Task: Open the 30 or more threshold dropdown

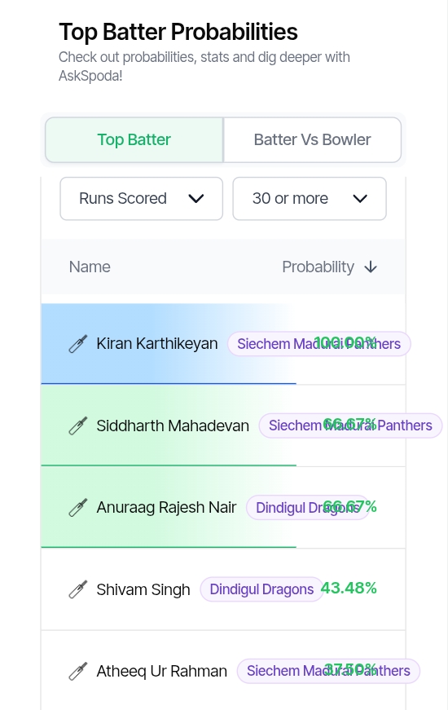Action: (310, 199)
